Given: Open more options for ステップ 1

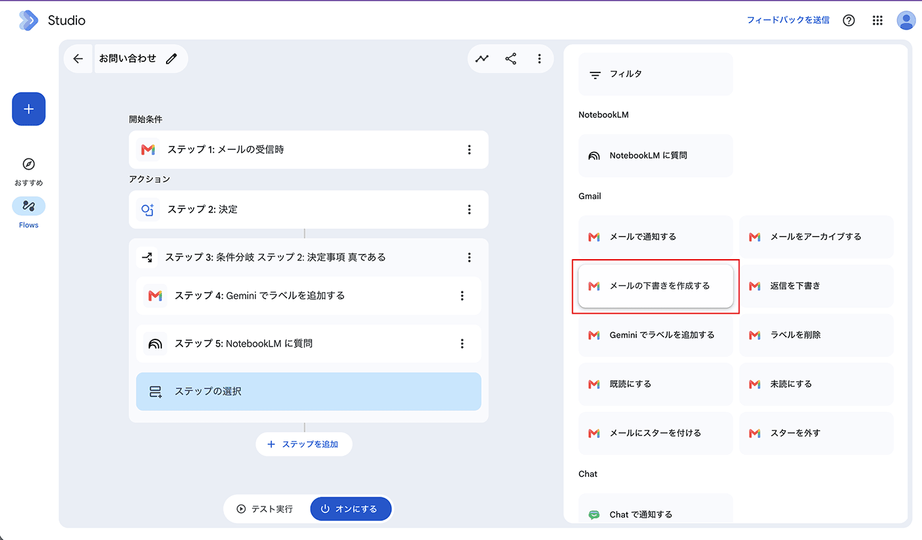Looking at the screenshot, I should (x=470, y=150).
